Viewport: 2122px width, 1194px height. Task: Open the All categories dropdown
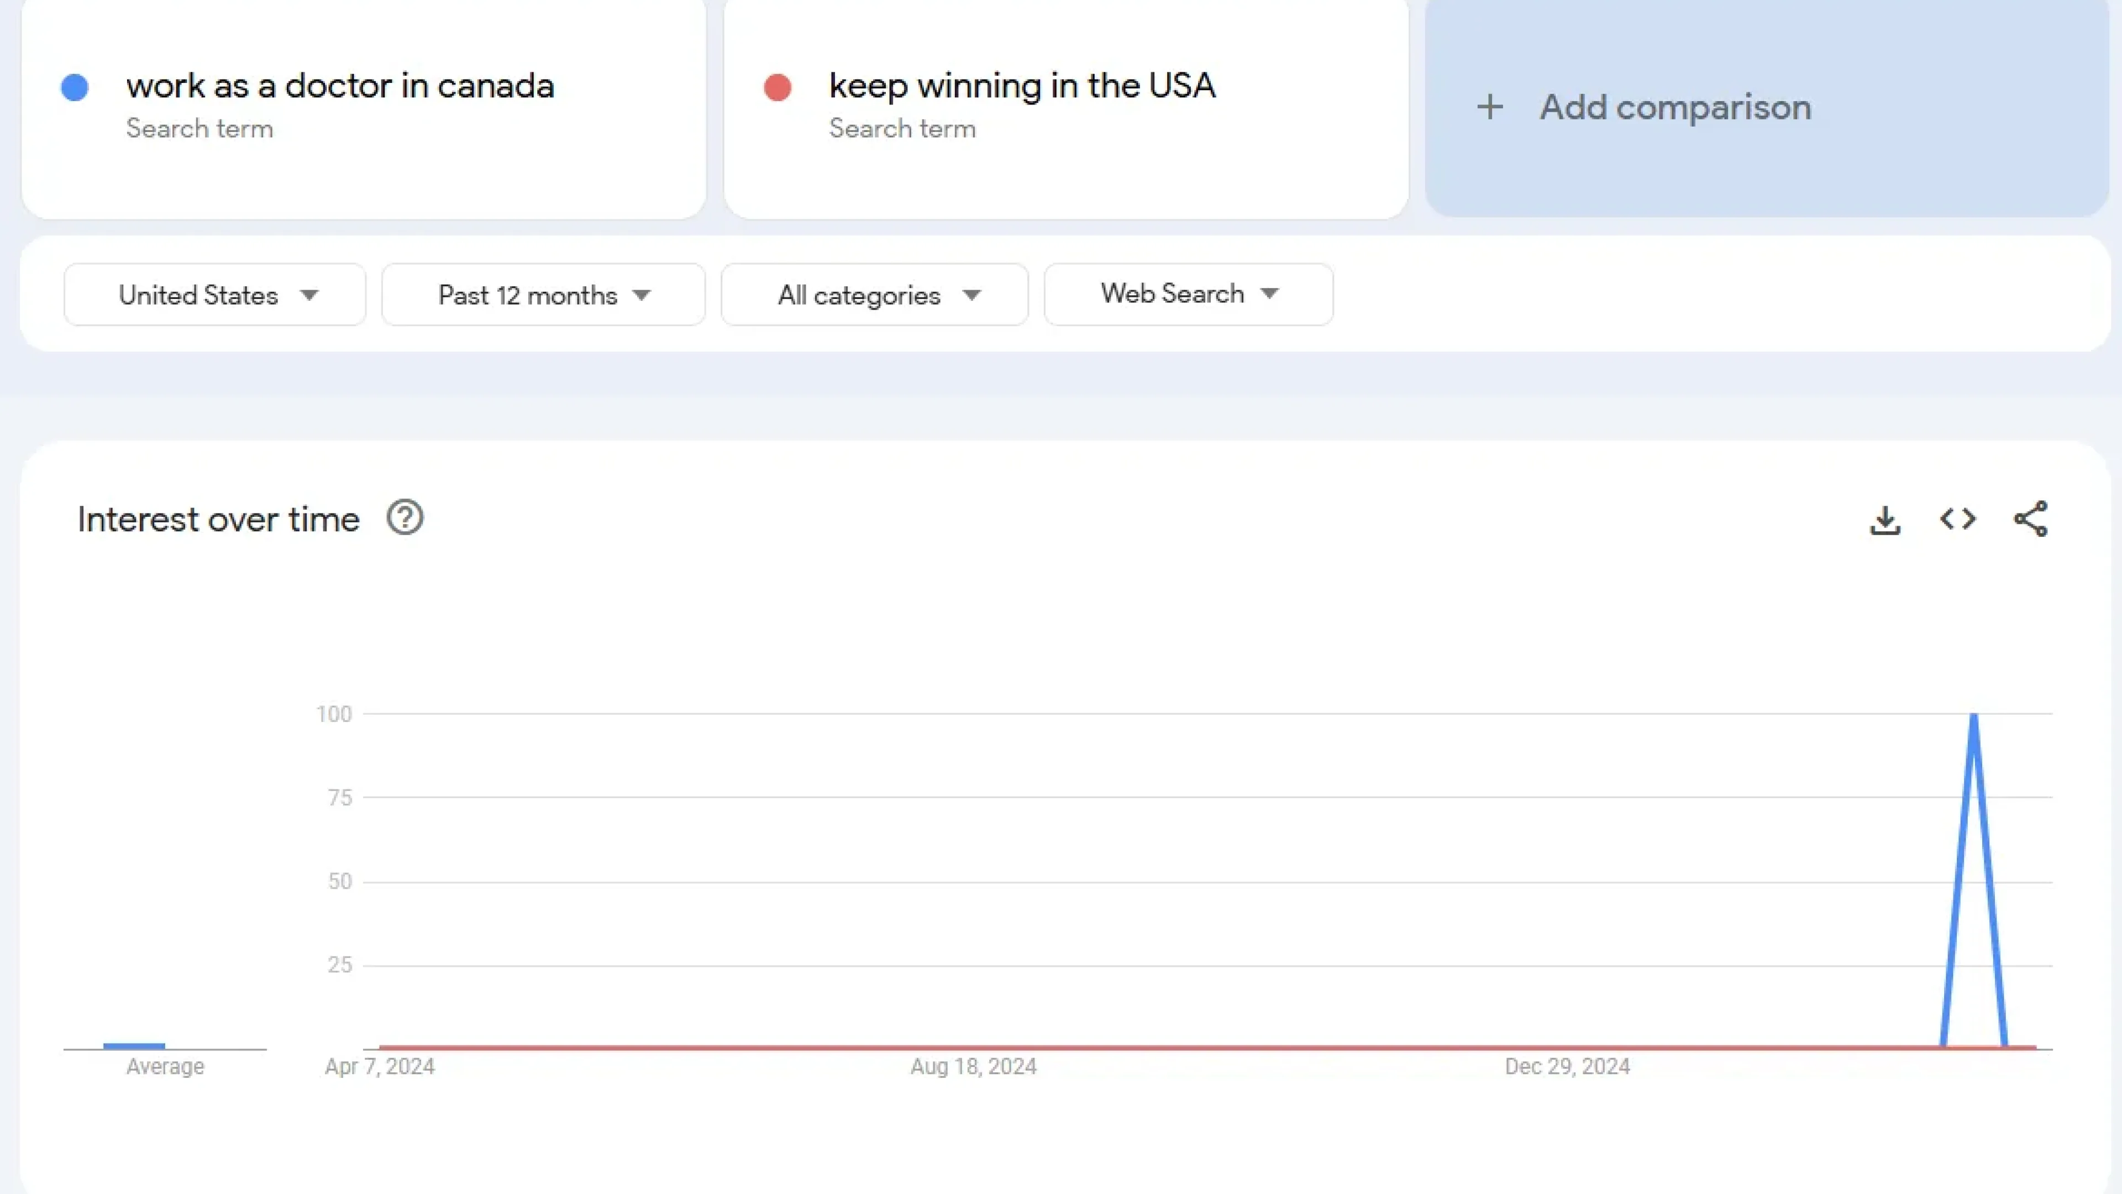click(875, 295)
